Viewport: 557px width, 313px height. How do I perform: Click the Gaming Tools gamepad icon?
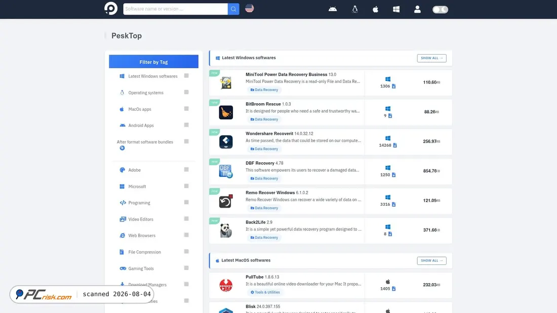(x=123, y=269)
